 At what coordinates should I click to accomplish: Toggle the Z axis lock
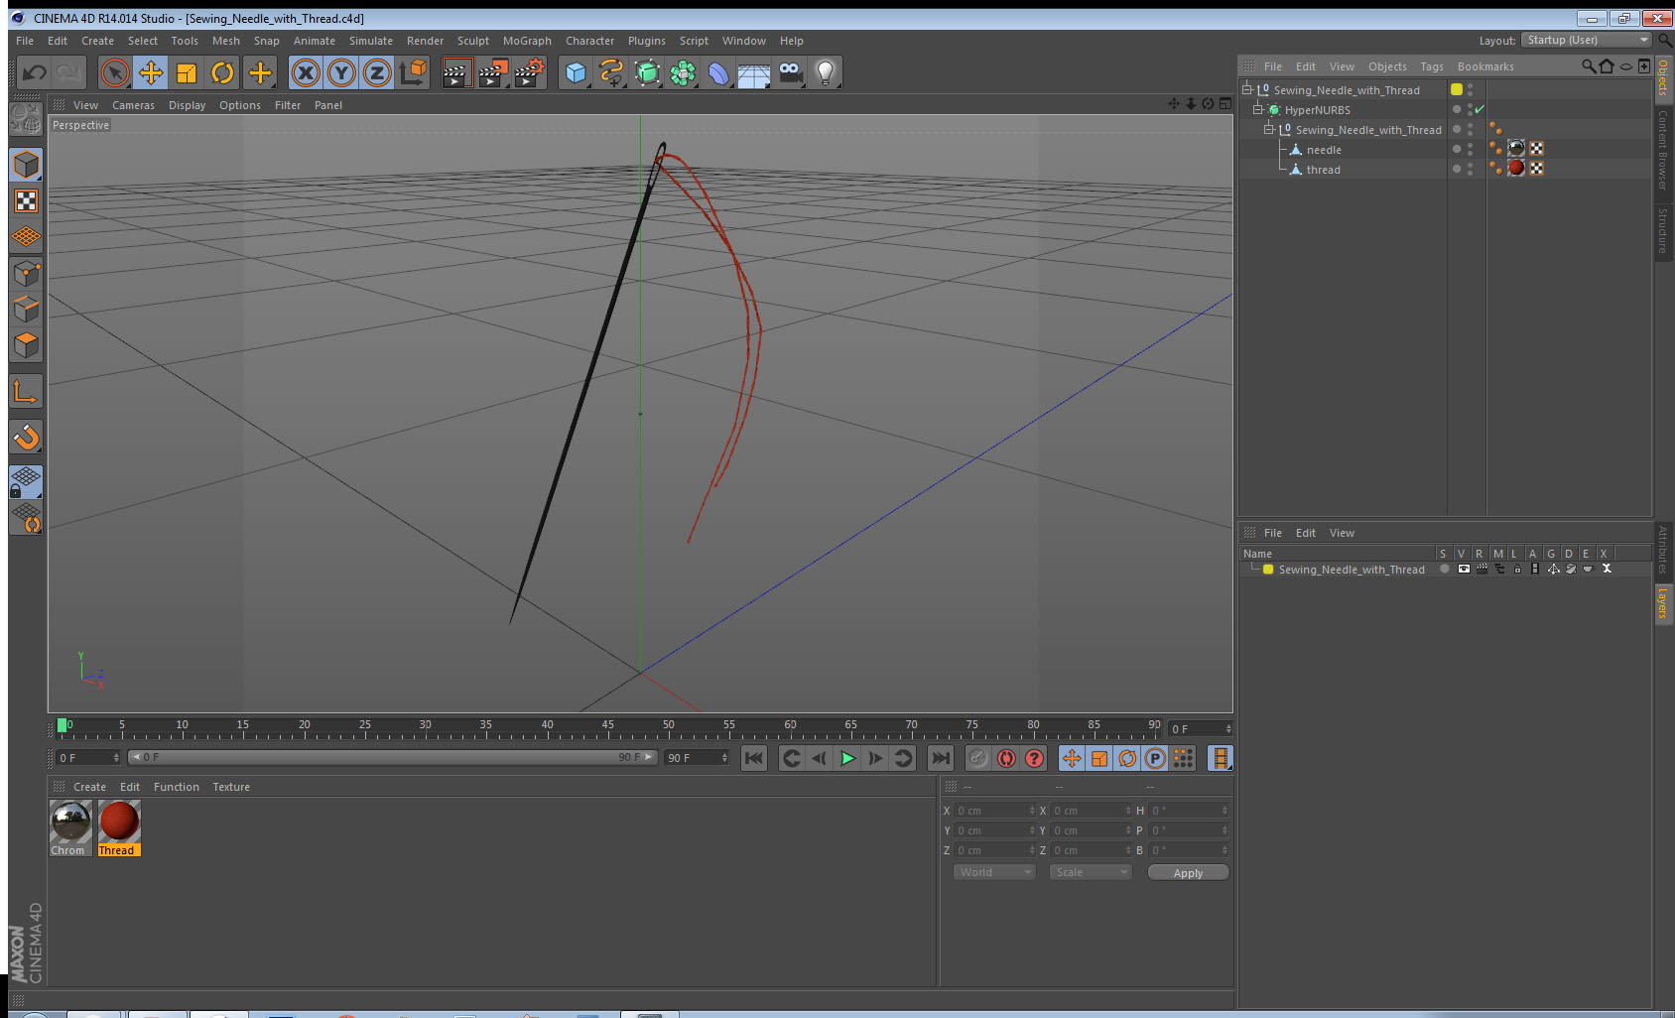(377, 72)
